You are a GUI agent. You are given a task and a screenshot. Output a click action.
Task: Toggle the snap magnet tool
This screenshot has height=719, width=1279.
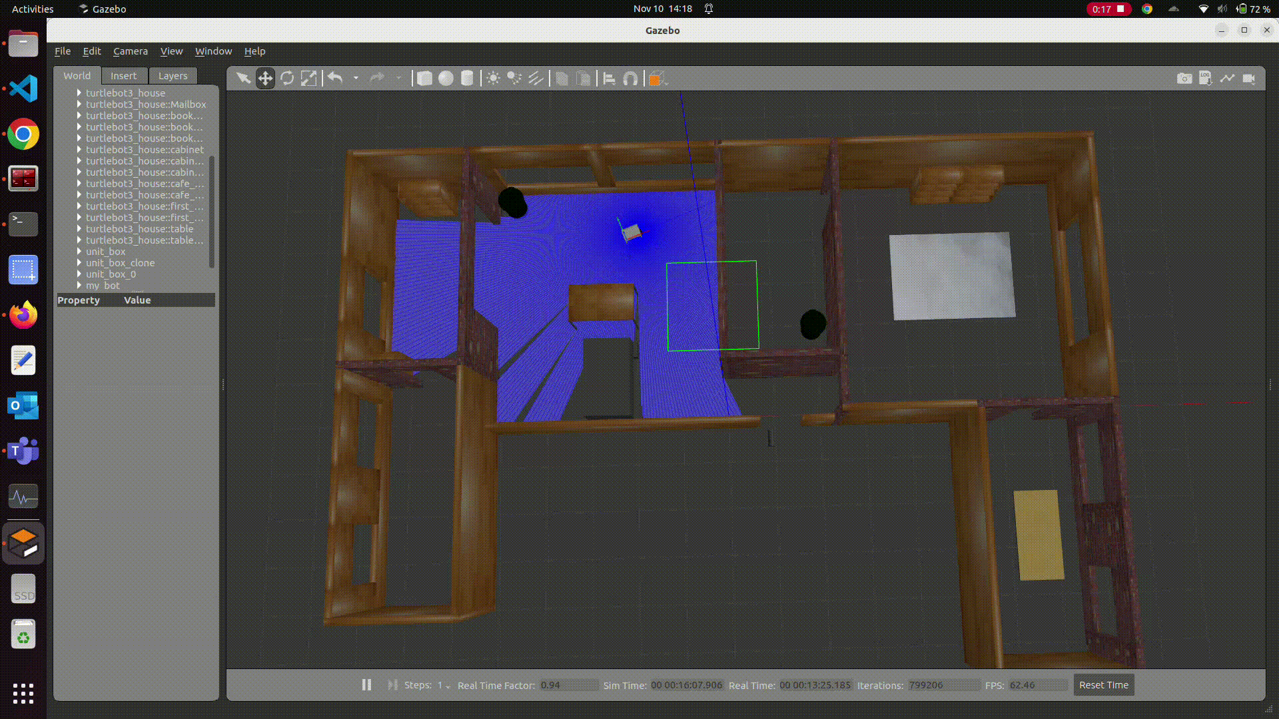click(630, 79)
